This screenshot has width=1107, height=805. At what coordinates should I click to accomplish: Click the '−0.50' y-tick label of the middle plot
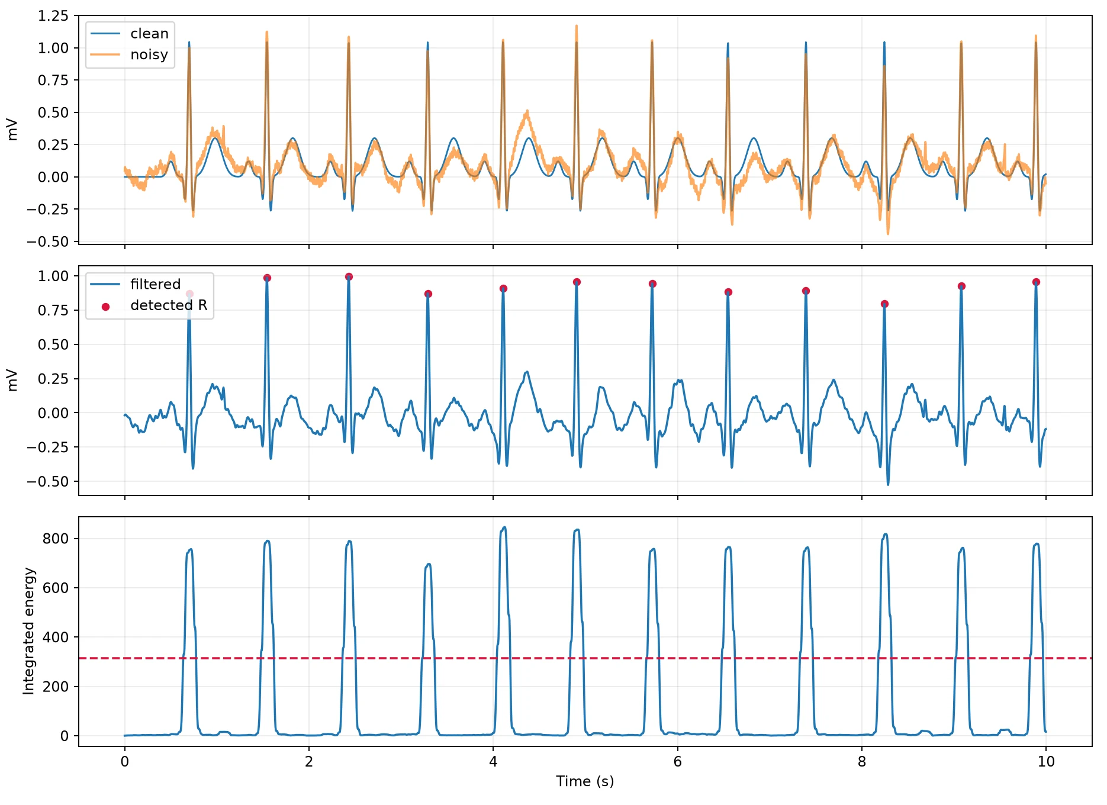[x=48, y=481]
